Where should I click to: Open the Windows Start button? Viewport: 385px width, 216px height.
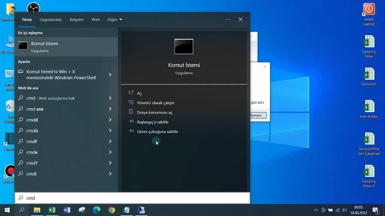[7, 210]
